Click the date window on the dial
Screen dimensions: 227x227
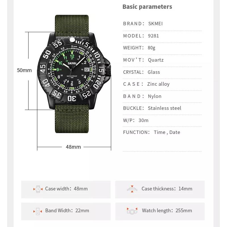point(87,70)
